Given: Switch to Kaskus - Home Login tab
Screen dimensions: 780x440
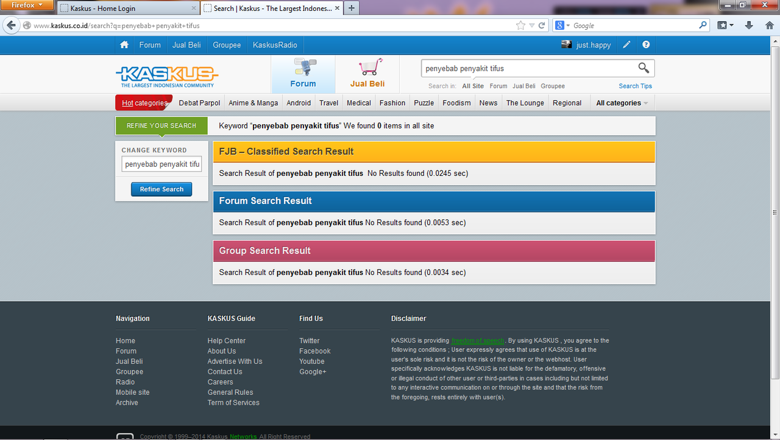Looking at the screenshot, I should coord(128,9).
